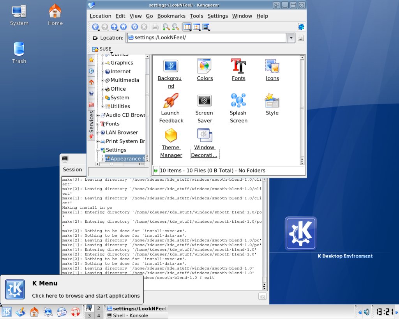Open the Background settings icon
This screenshot has width=399, height=319.
click(170, 74)
